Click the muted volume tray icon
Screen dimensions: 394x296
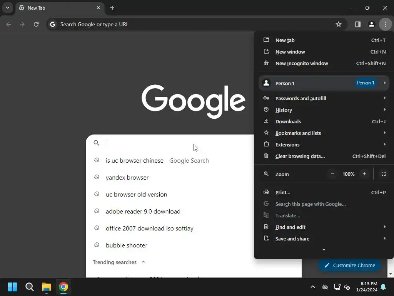347,287
